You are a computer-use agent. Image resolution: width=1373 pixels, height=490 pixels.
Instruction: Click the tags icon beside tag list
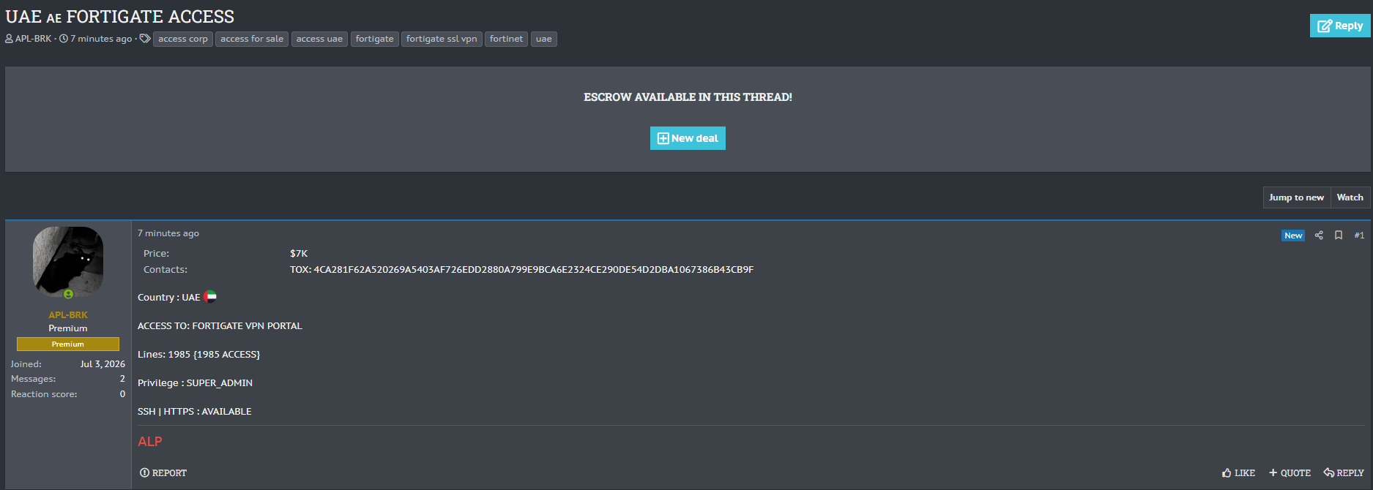[145, 39]
